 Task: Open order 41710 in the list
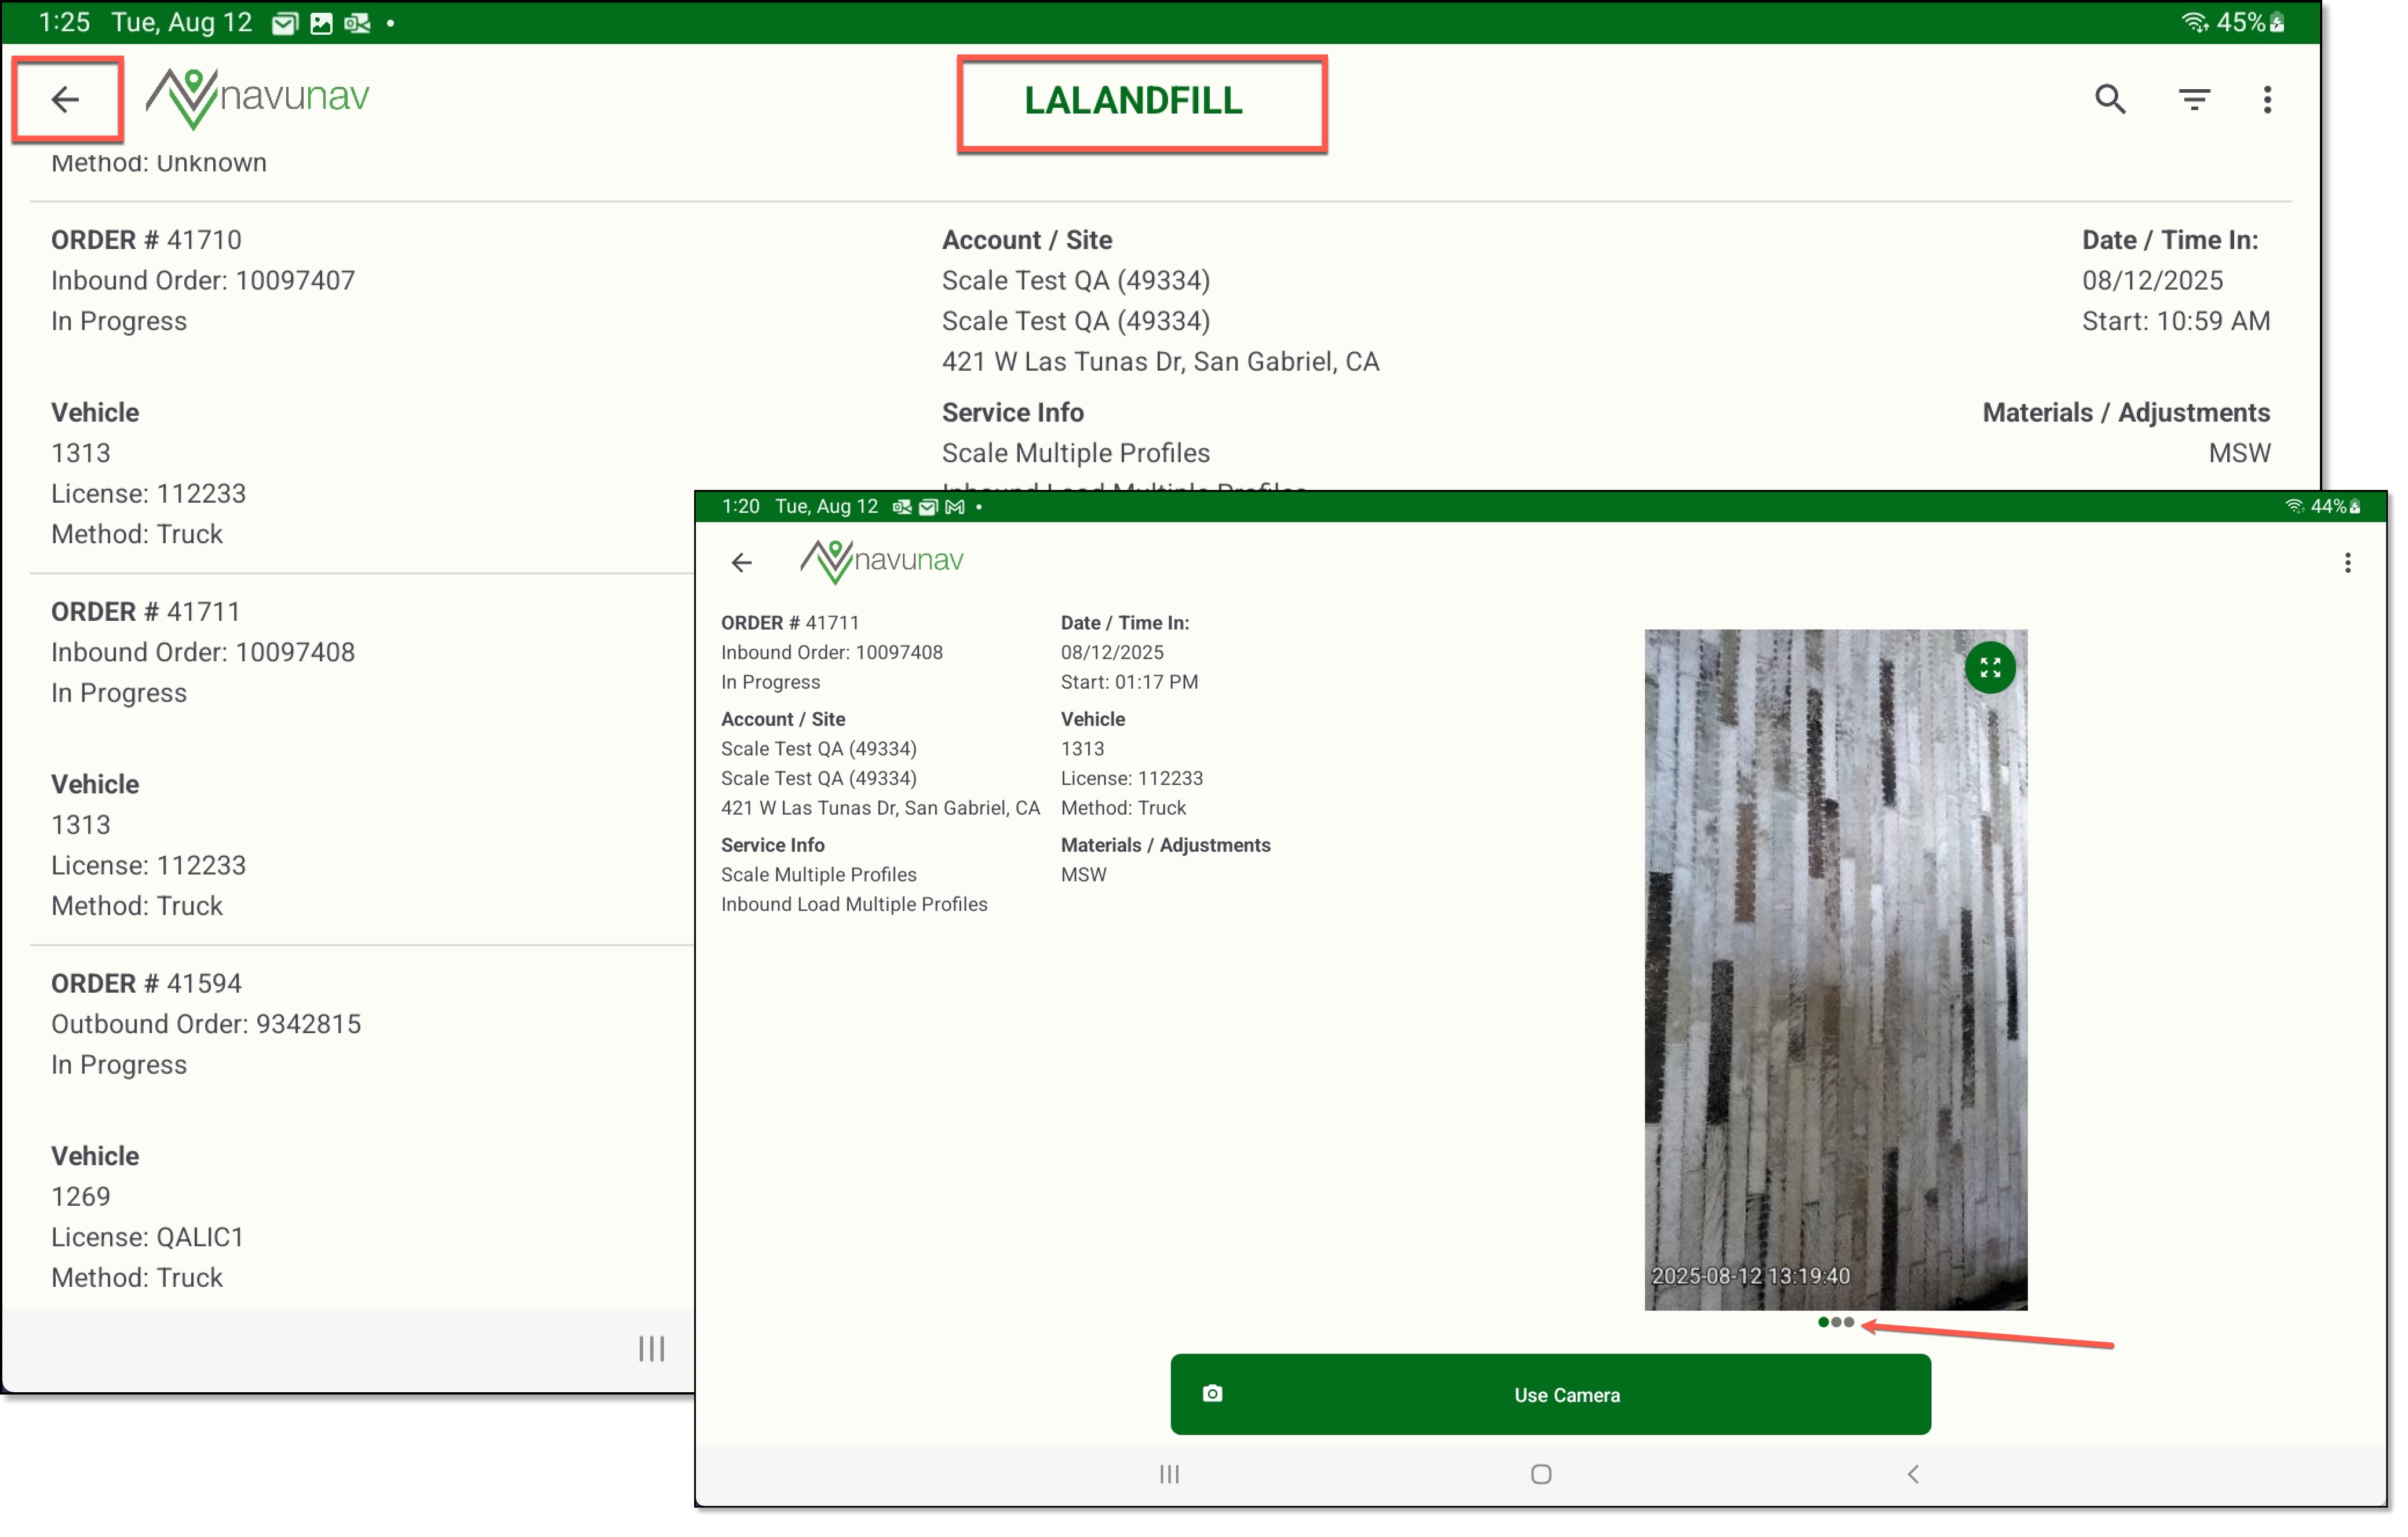146,240
